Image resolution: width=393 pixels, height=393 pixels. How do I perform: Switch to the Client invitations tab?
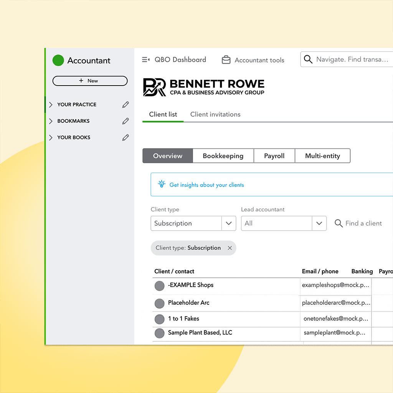[215, 114]
